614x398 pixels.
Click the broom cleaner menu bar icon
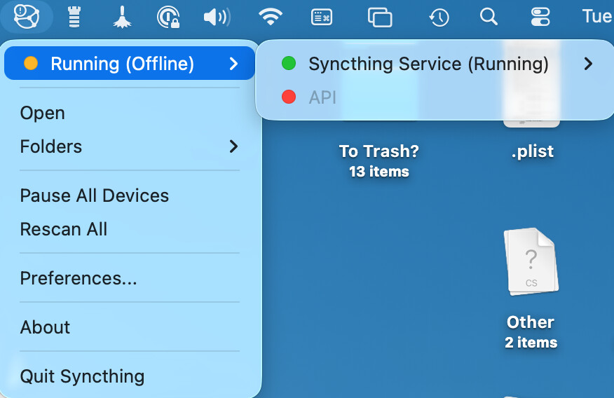(122, 16)
